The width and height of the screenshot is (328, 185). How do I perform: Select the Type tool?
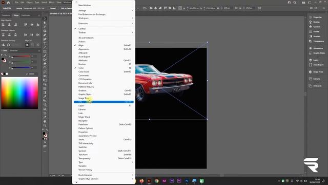(x=45, y=43)
